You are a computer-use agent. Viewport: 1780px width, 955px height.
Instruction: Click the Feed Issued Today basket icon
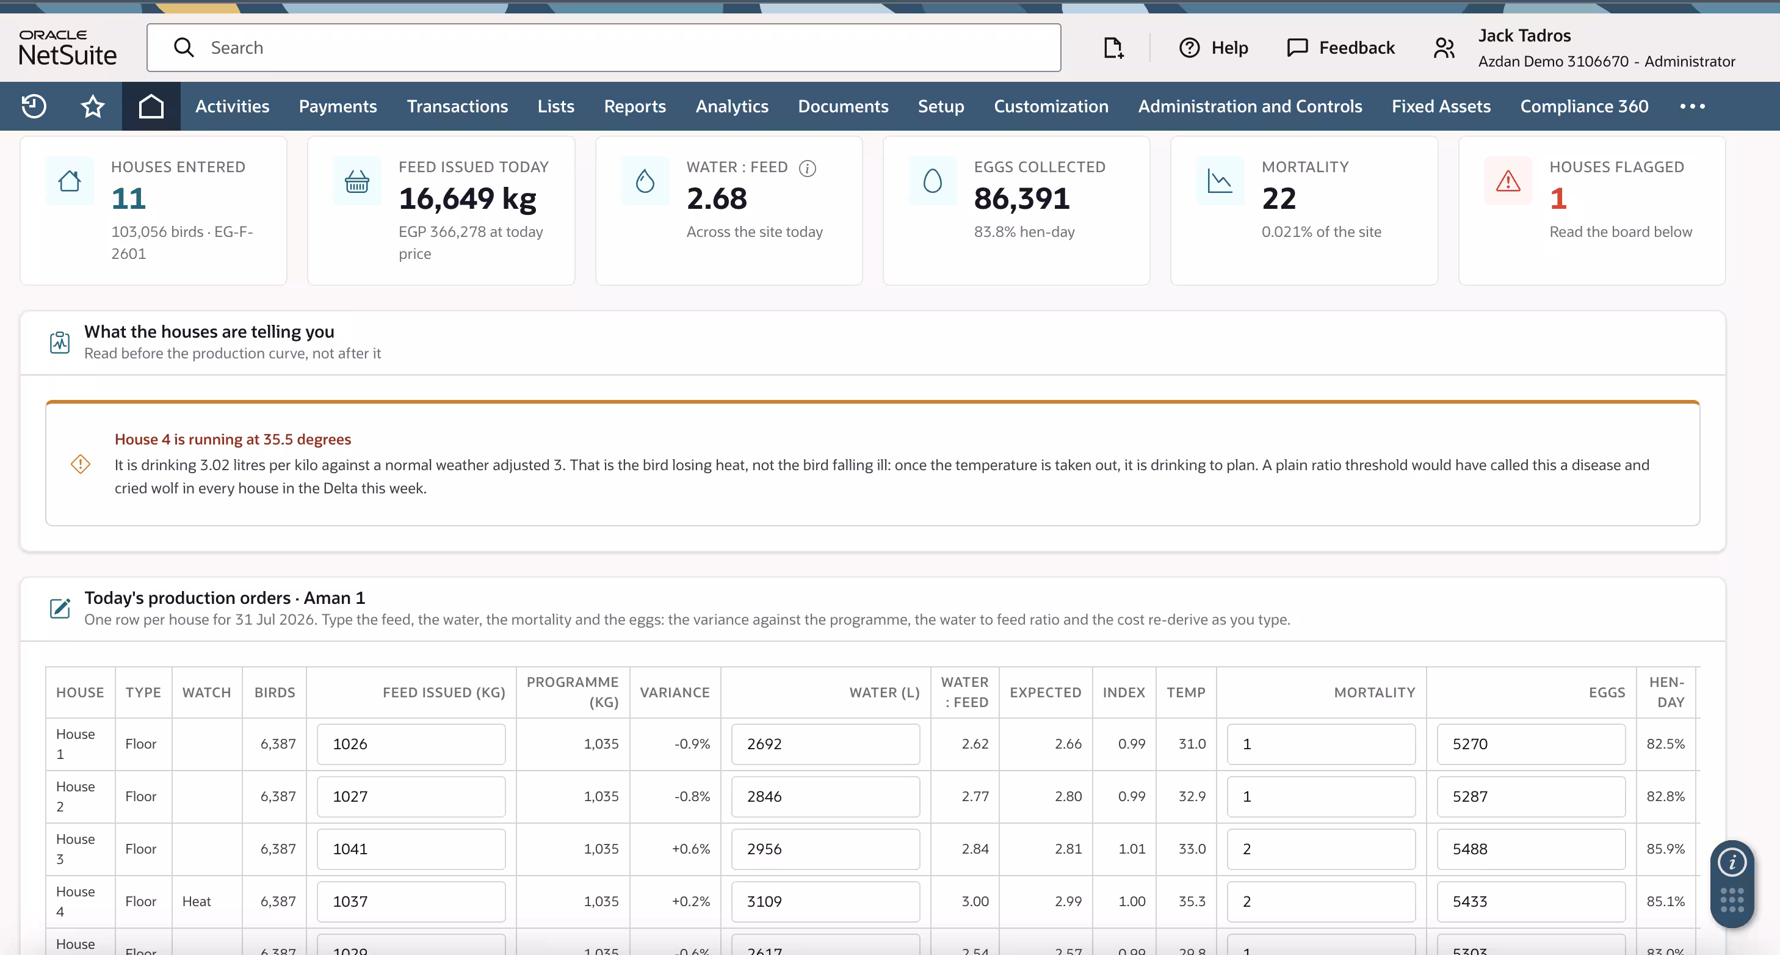(x=357, y=181)
